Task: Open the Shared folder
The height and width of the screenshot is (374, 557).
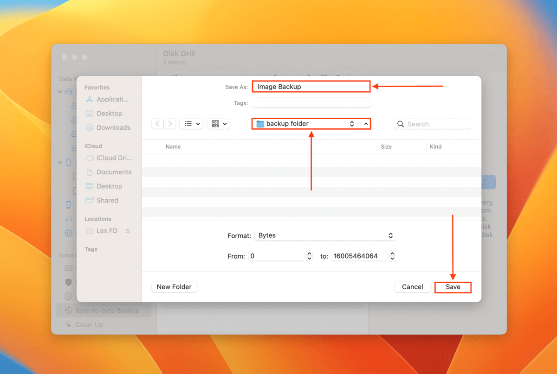Action: click(x=102, y=200)
